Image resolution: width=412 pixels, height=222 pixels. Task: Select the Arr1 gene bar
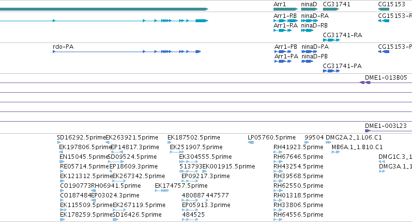point(286,9)
